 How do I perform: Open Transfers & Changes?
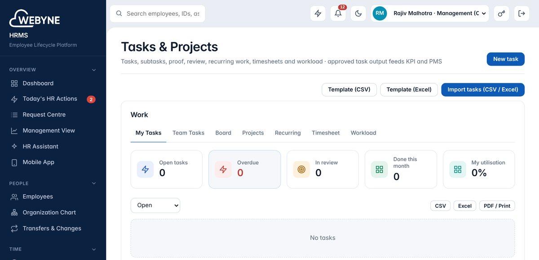tap(53, 229)
